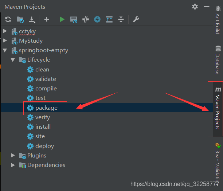
Task: Expand the cctyky project node
Action: (x=5, y=31)
